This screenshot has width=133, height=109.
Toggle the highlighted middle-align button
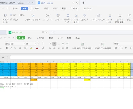tap(54, 44)
